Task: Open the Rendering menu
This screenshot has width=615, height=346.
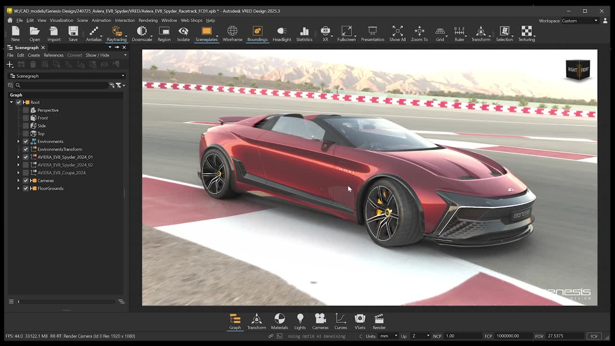Action: click(x=148, y=20)
